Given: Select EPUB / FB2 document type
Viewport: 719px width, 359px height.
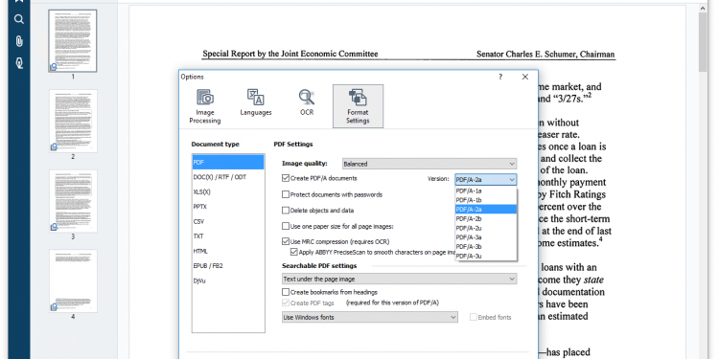Looking at the screenshot, I should click(x=228, y=265).
